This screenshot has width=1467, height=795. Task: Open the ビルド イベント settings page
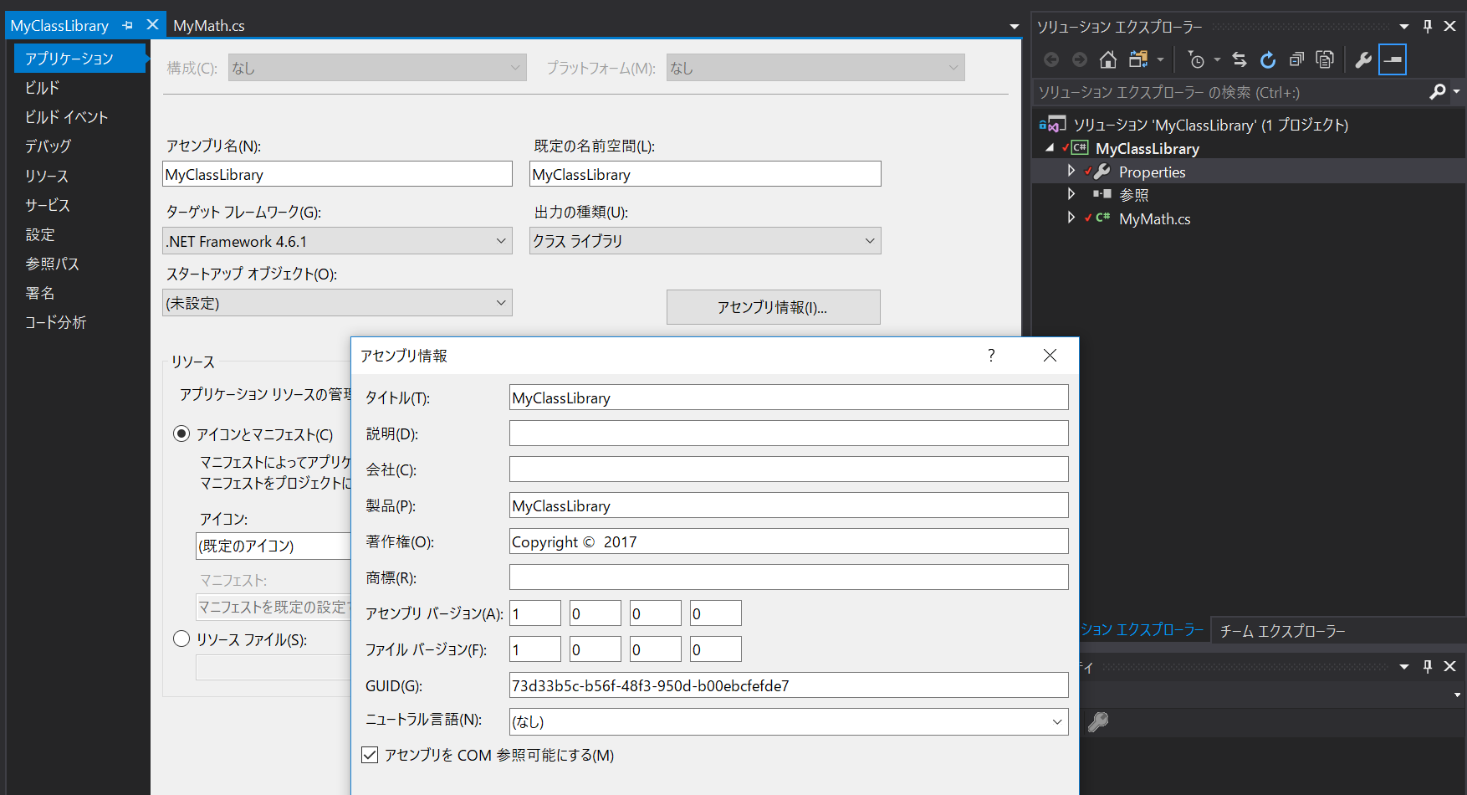tap(66, 116)
